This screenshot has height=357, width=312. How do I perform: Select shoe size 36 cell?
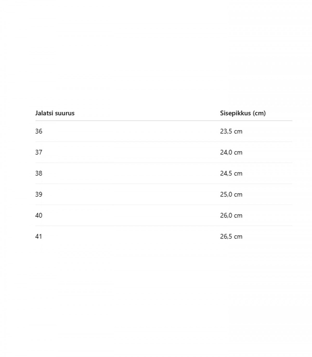[39, 131]
